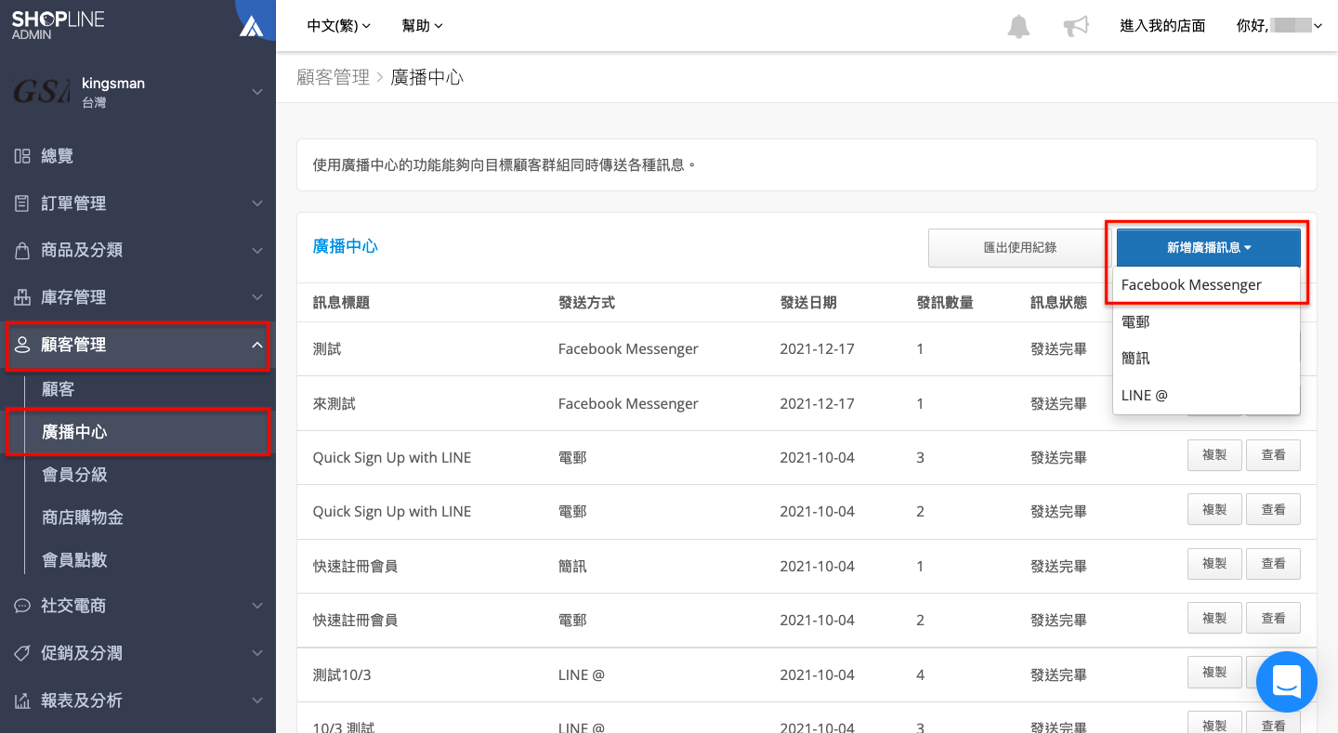The height and width of the screenshot is (733, 1338).
Task: Click the 發送日期 column header
Action: click(x=808, y=303)
